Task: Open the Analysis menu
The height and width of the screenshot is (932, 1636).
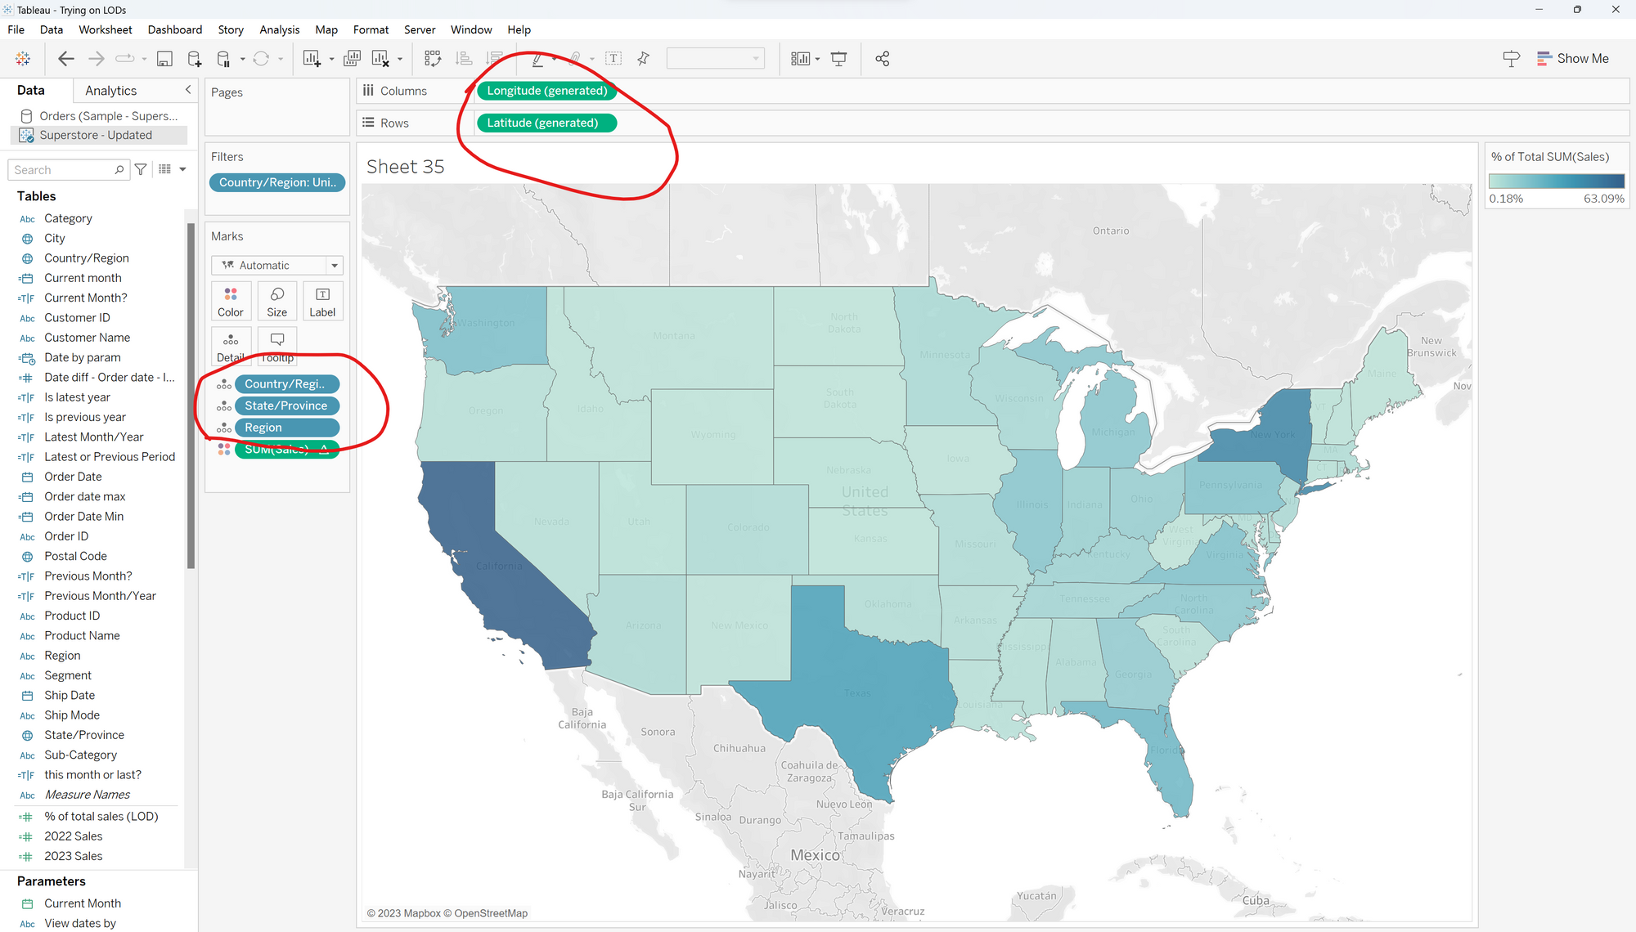Action: (279, 29)
